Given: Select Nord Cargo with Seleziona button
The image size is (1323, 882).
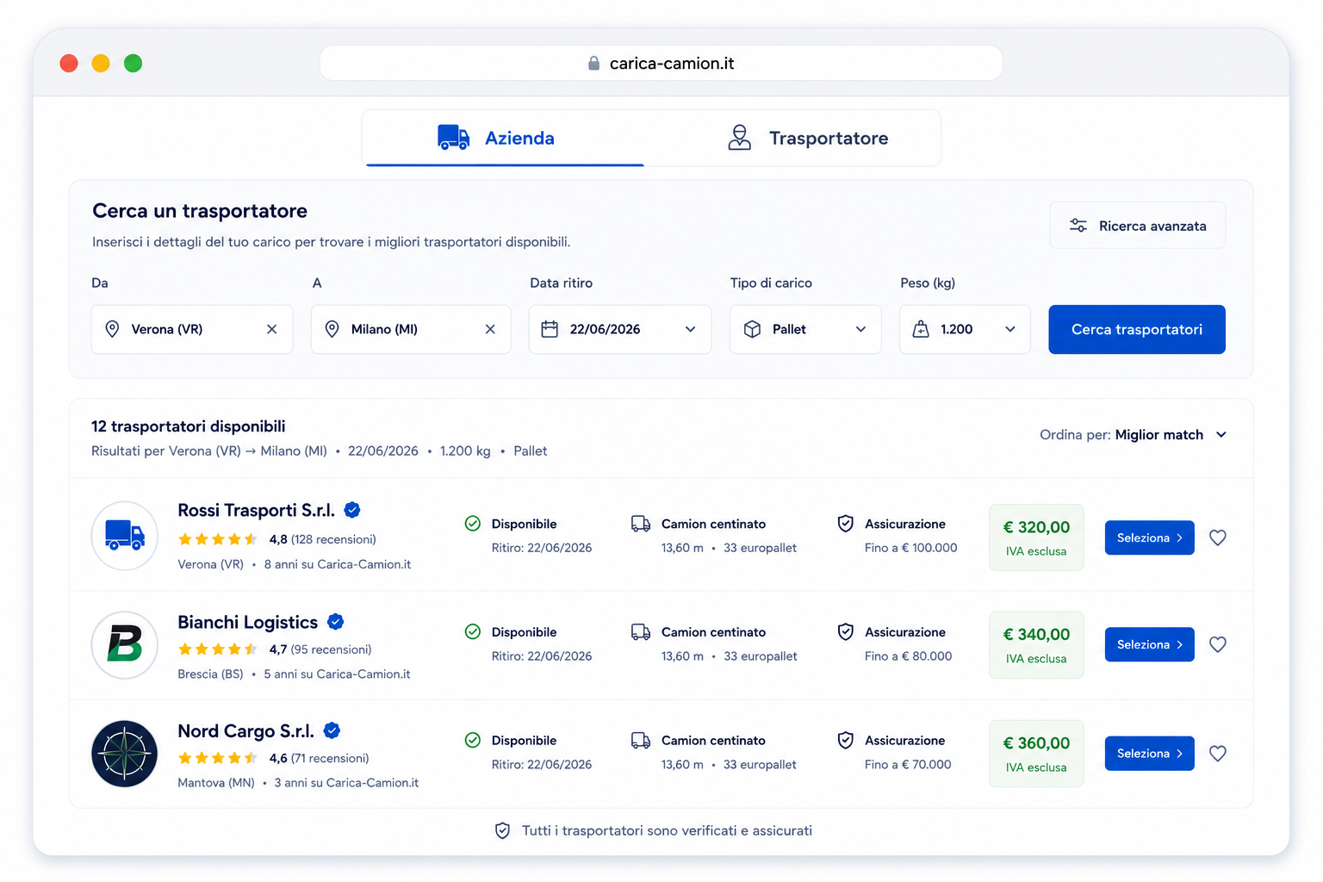Looking at the screenshot, I should (1150, 754).
